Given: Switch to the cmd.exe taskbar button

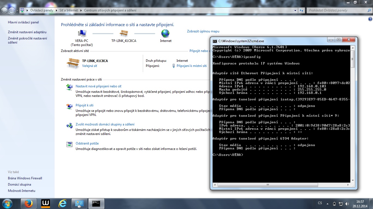Looking at the screenshot, I should (96, 204).
